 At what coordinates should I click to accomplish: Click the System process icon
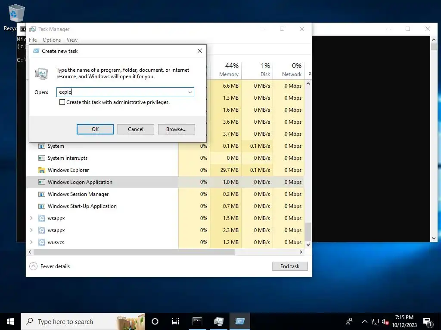click(x=42, y=146)
